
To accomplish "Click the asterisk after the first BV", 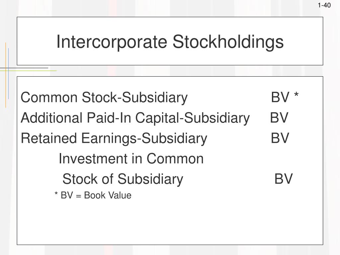I will 296,95.
